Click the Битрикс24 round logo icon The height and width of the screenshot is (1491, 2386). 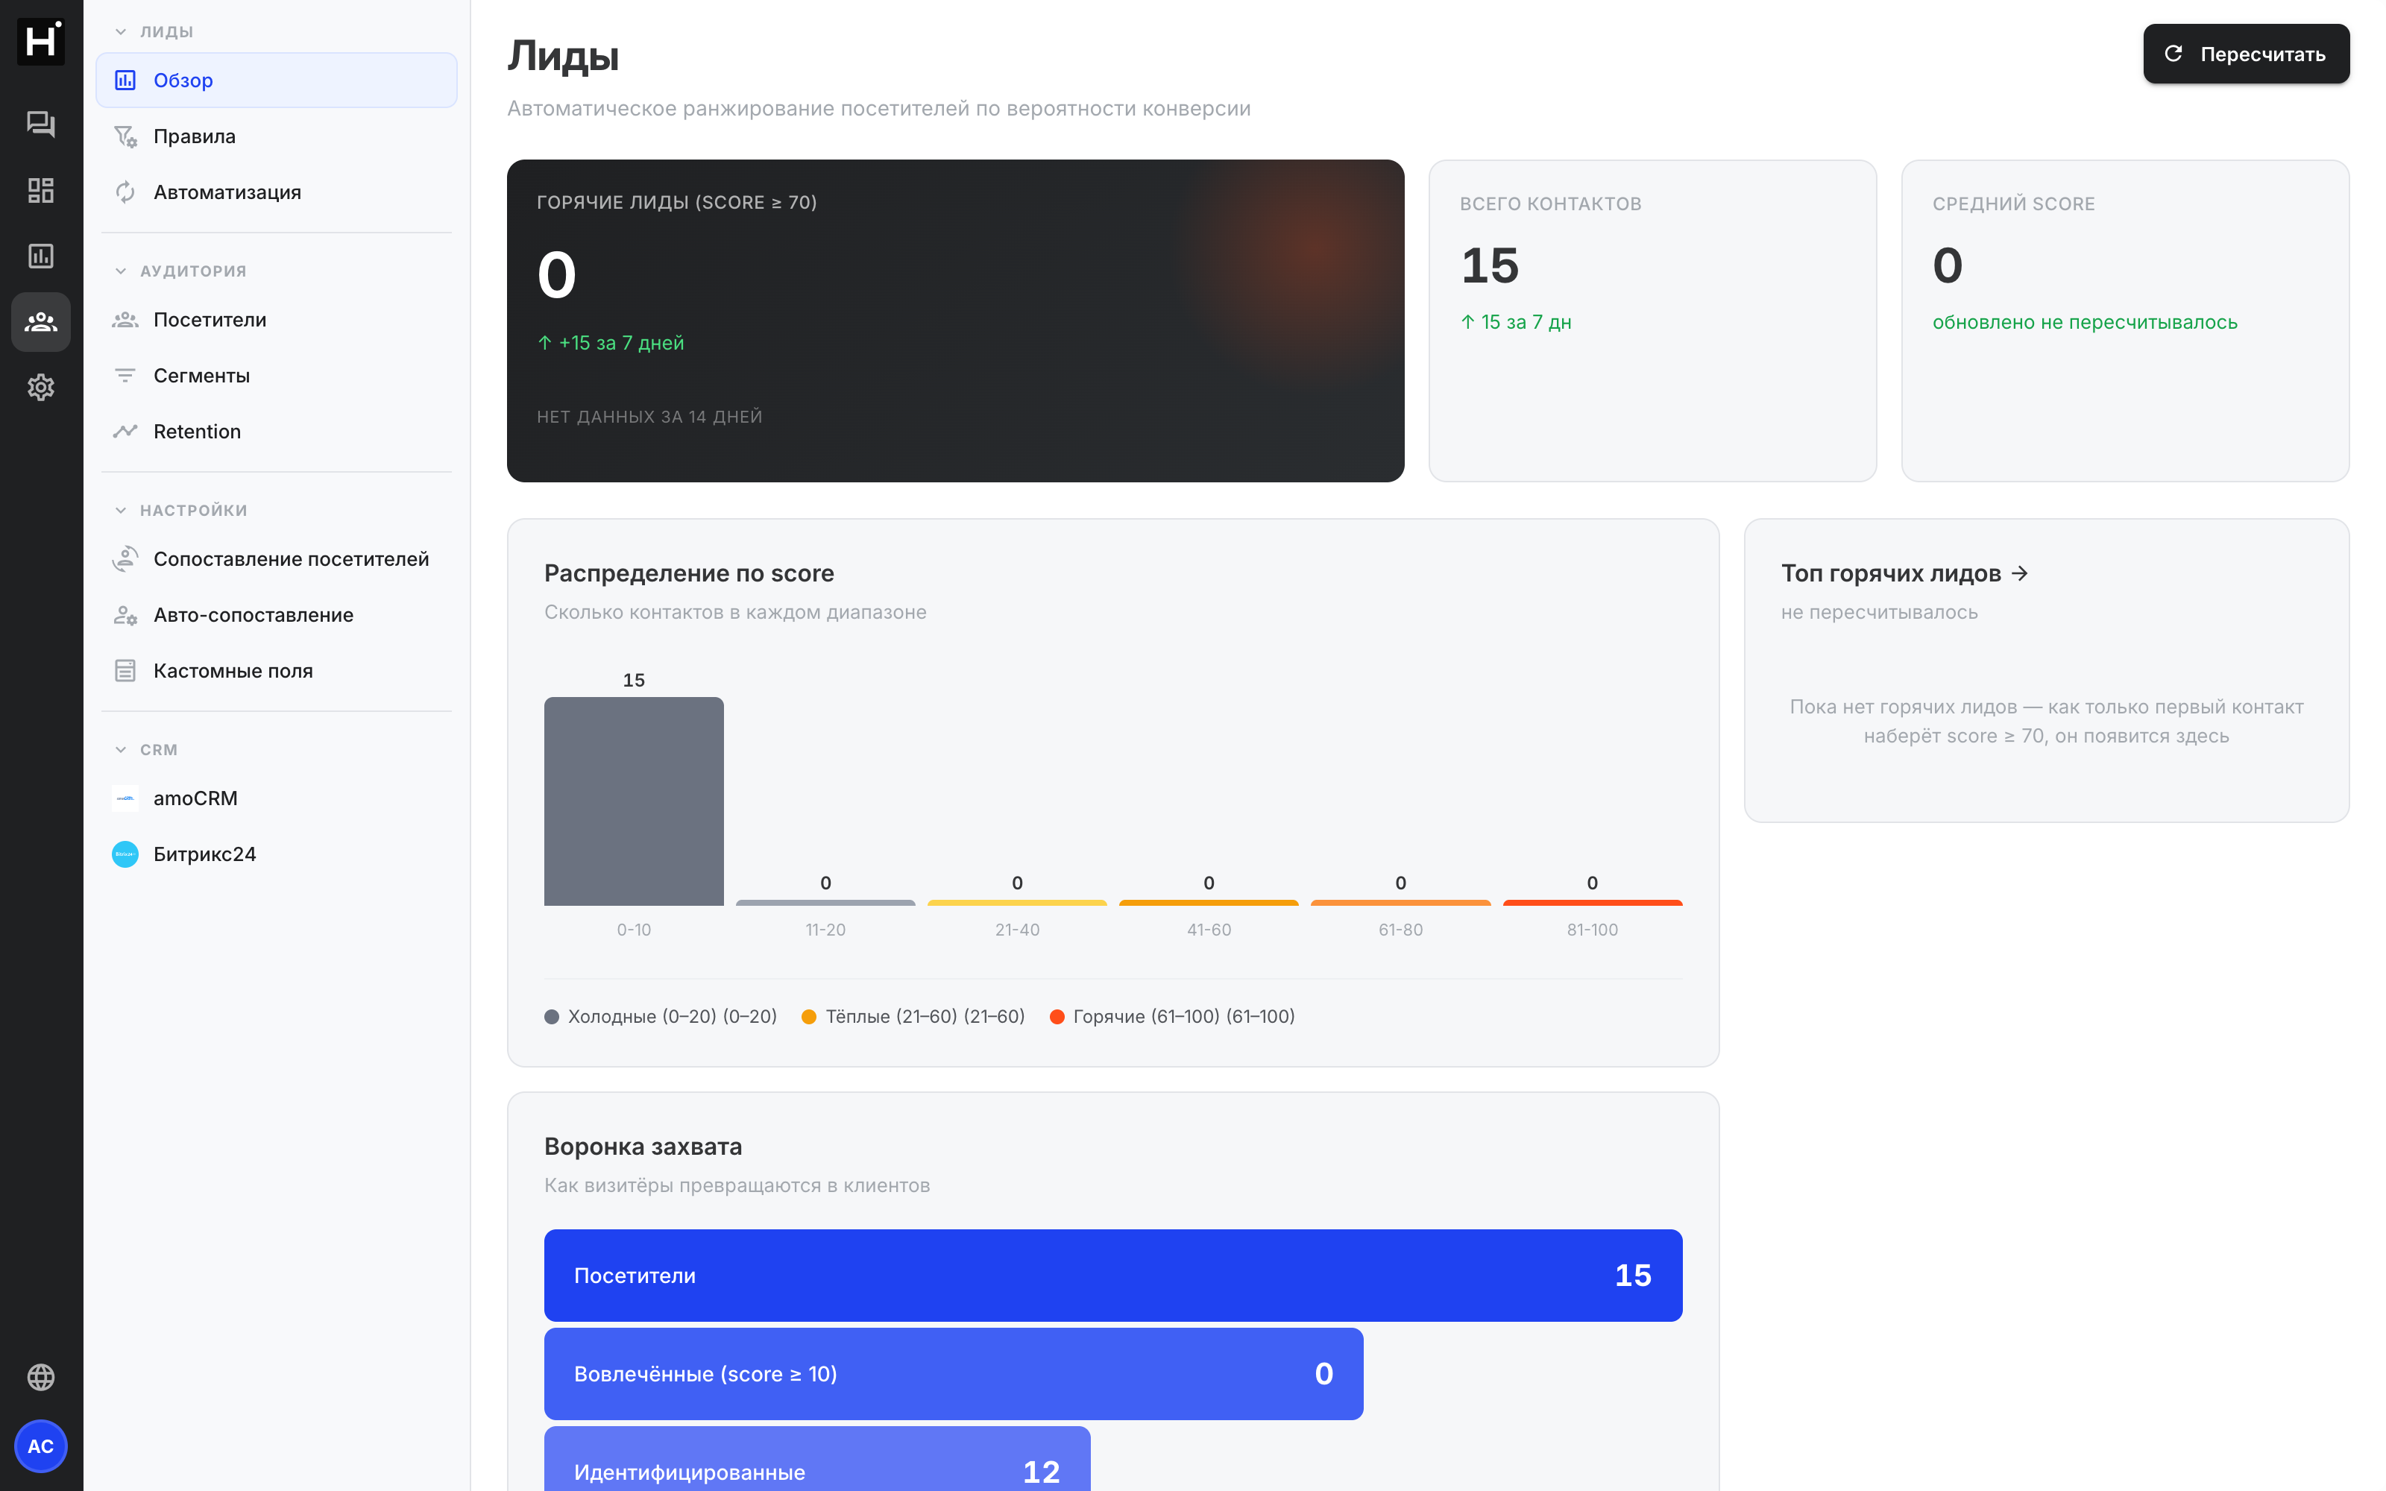[125, 854]
